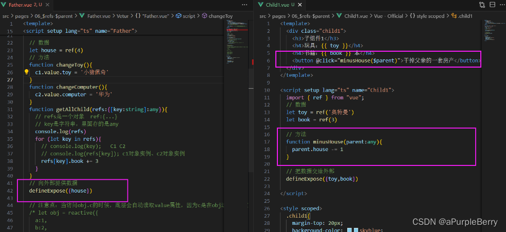Click the Child1.vue minimap
Image resolution: width=506 pixels, height=232 pixels.
493,31
